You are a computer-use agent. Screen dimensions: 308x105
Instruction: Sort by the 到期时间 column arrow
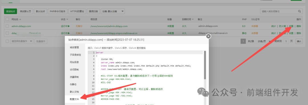coord(193,19)
